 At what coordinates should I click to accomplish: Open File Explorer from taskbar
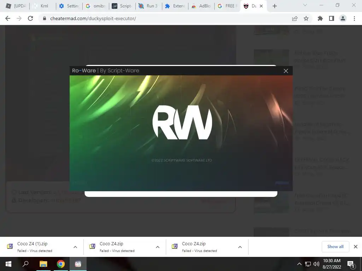[43, 264]
